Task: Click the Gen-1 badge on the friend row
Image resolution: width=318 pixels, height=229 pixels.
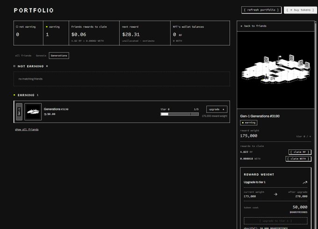Action: [x=19, y=112]
